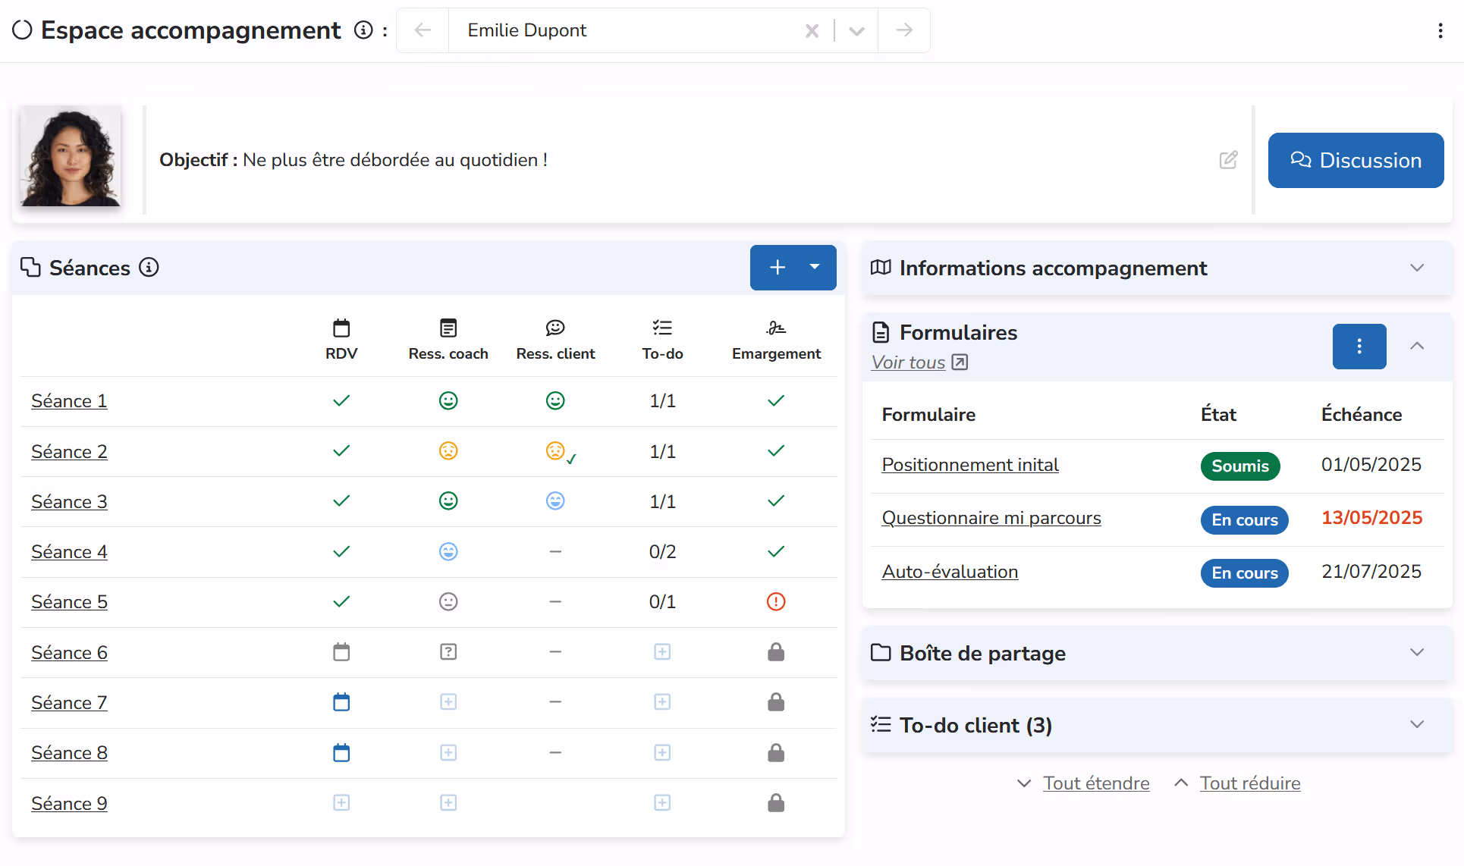The height and width of the screenshot is (866, 1464).
Task: Click Séance 7 blue calendar RDV icon
Action: tap(341, 701)
